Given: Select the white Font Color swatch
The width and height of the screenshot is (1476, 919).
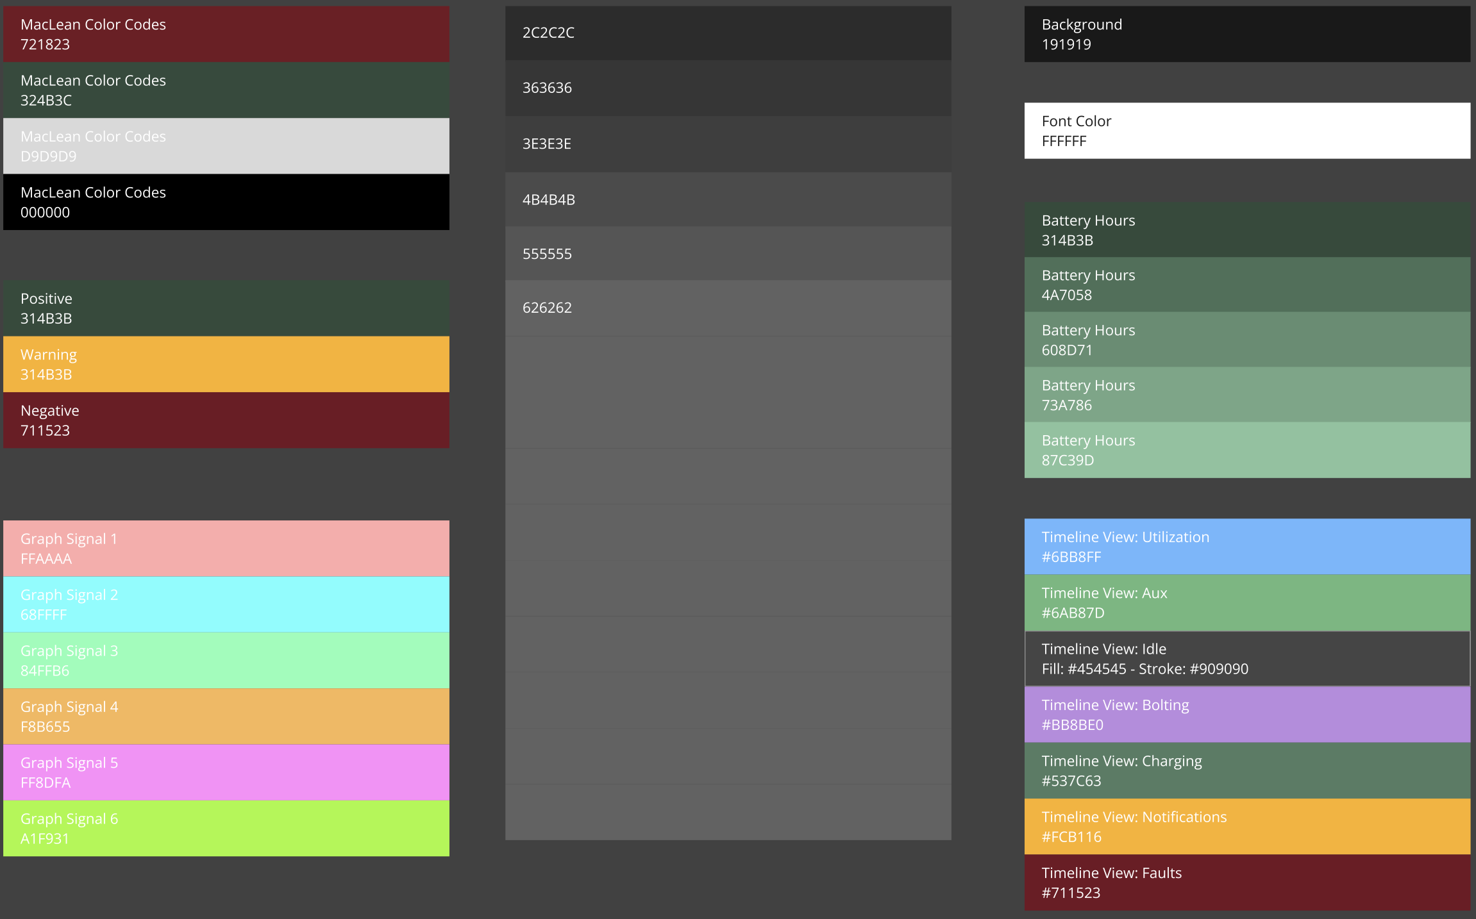Looking at the screenshot, I should pos(1246,131).
